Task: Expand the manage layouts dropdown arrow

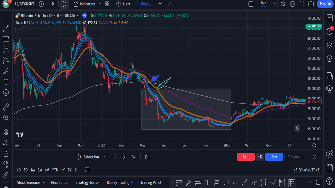Action: pos(274,4)
